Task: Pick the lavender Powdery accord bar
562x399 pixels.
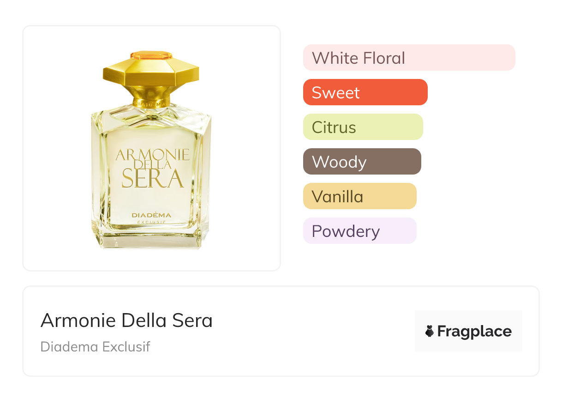Action: click(359, 231)
